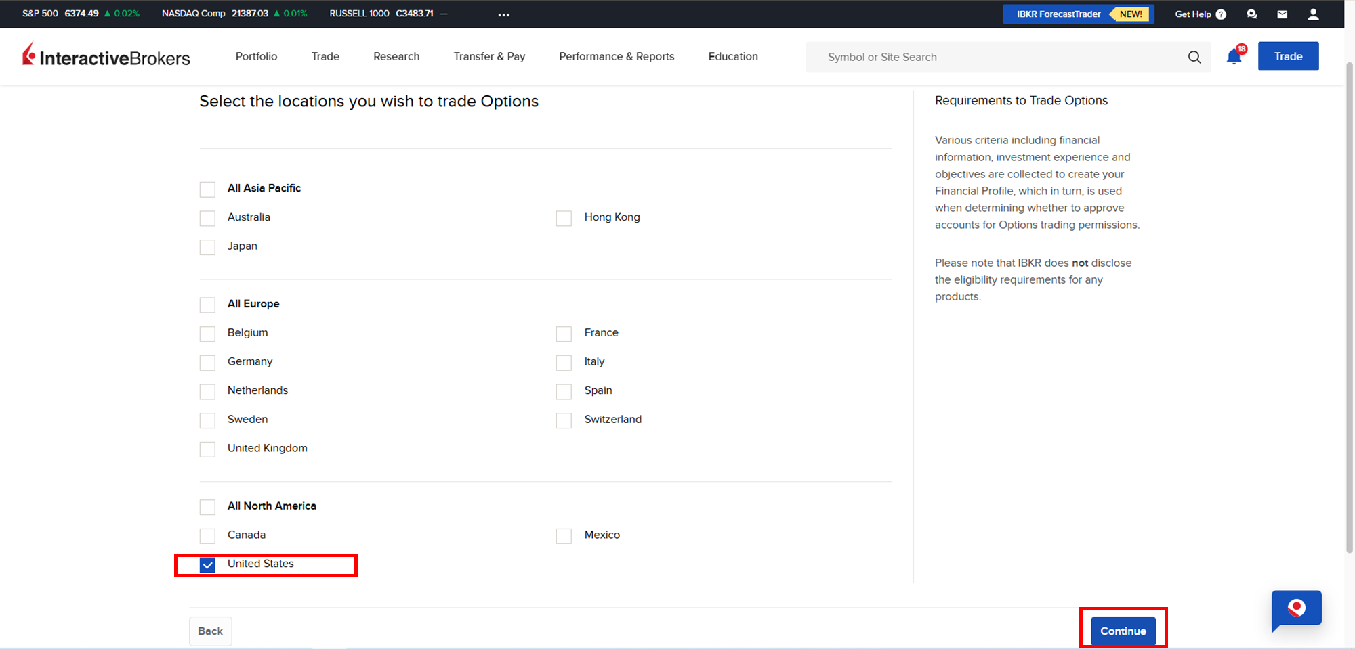This screenshot has height=649, width=1355.
Task: Enable the Hong Kong checkbox
Action: point(564,218)
